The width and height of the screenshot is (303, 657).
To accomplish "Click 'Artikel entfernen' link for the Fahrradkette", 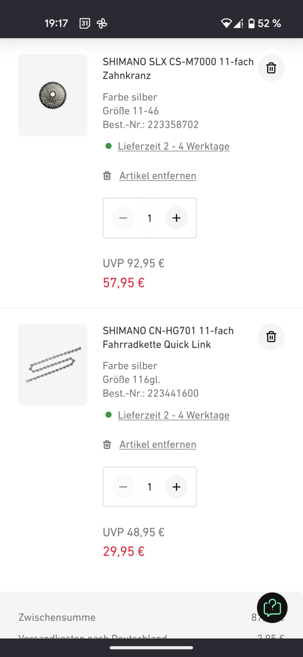I will (x=158, y=445).
